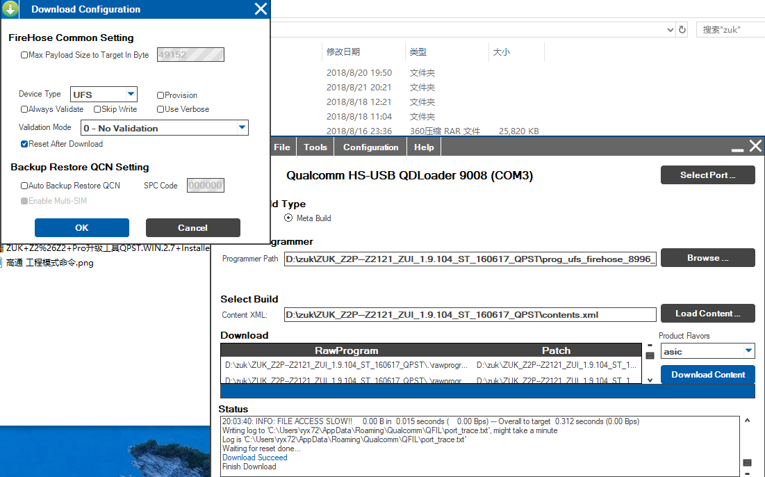
Task: Tick the Provision checkbox
Action: coord(161,95)
